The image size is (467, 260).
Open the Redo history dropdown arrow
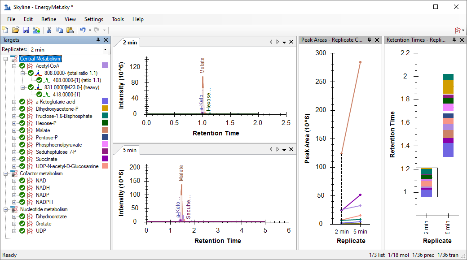pyautogui.click(x=104, y=30)
